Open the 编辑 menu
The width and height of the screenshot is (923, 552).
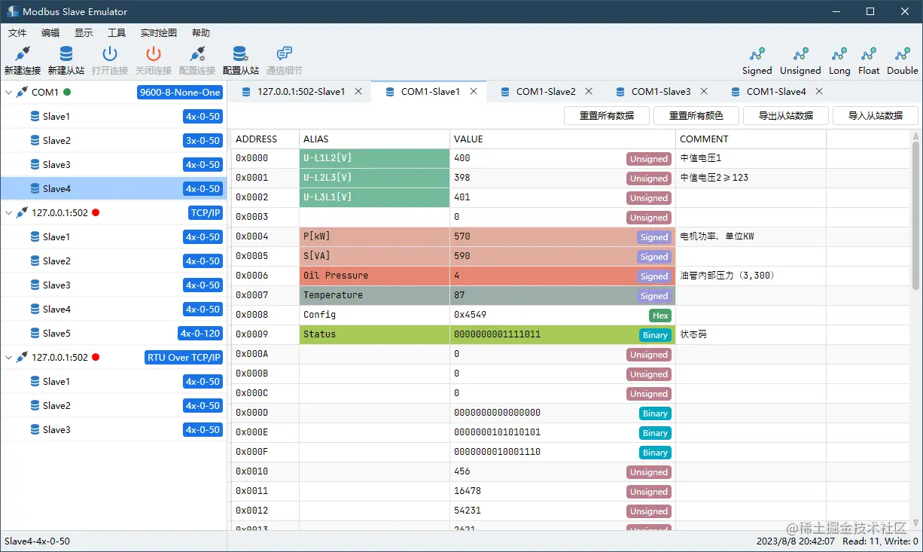click(x=50, y=33)
